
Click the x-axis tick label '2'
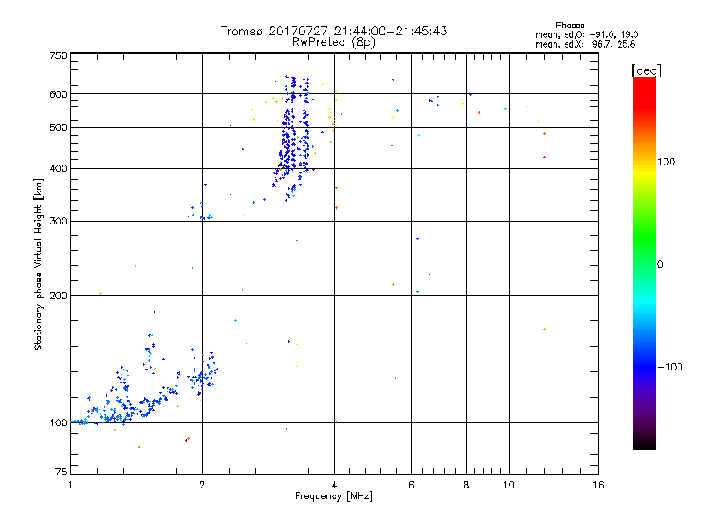[202, 485]
